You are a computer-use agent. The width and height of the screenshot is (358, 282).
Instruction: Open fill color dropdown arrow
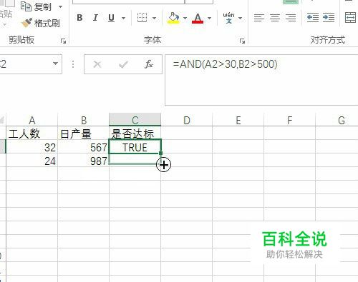(185, 18)
